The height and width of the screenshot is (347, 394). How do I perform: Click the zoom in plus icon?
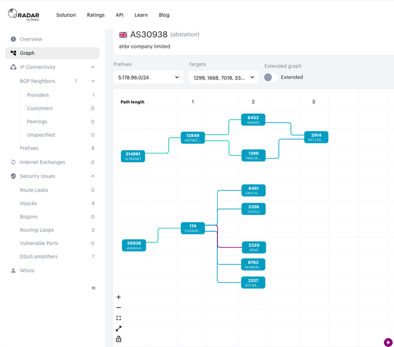[x=119, y=297]
